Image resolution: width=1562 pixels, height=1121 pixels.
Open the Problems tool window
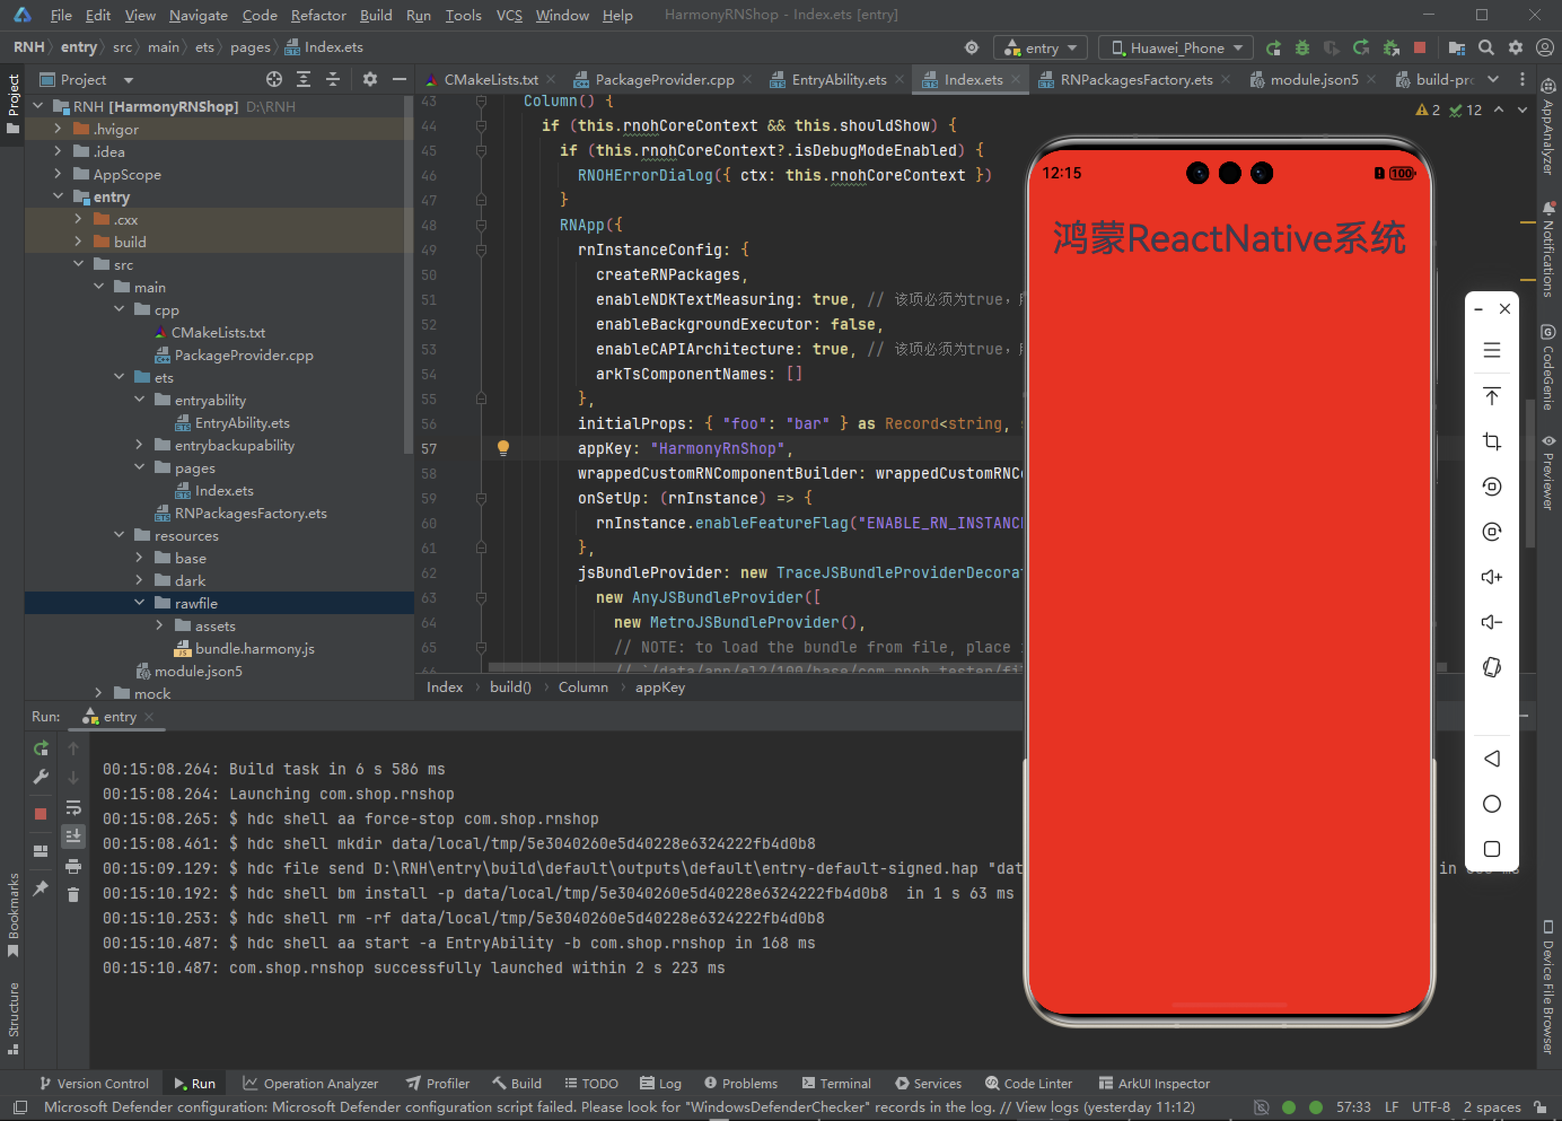[x=740, y=1083]
